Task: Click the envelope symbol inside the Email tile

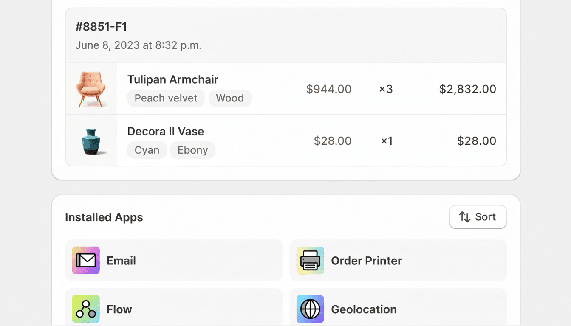Action: 86,260
